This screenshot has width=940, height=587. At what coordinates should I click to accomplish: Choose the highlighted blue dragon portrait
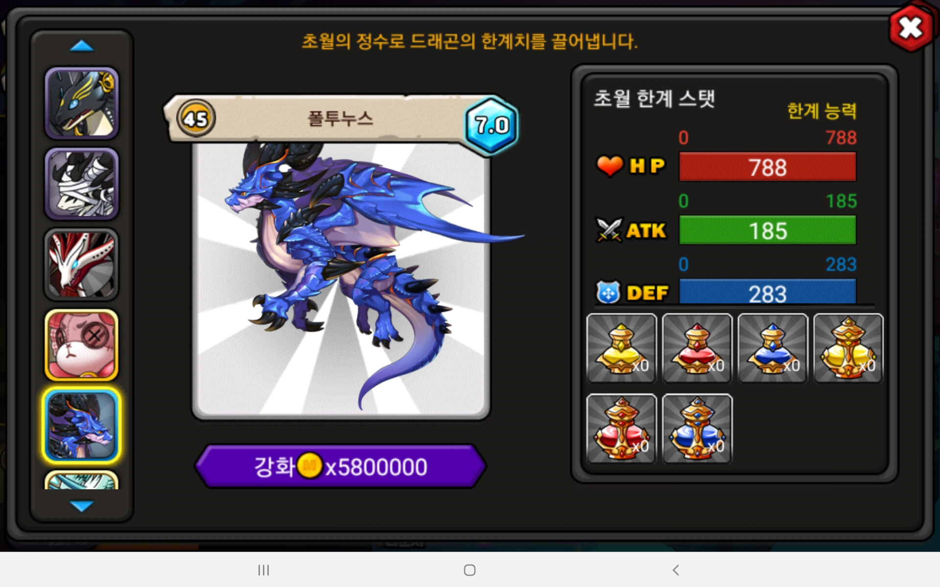click(x=82, y=426)
